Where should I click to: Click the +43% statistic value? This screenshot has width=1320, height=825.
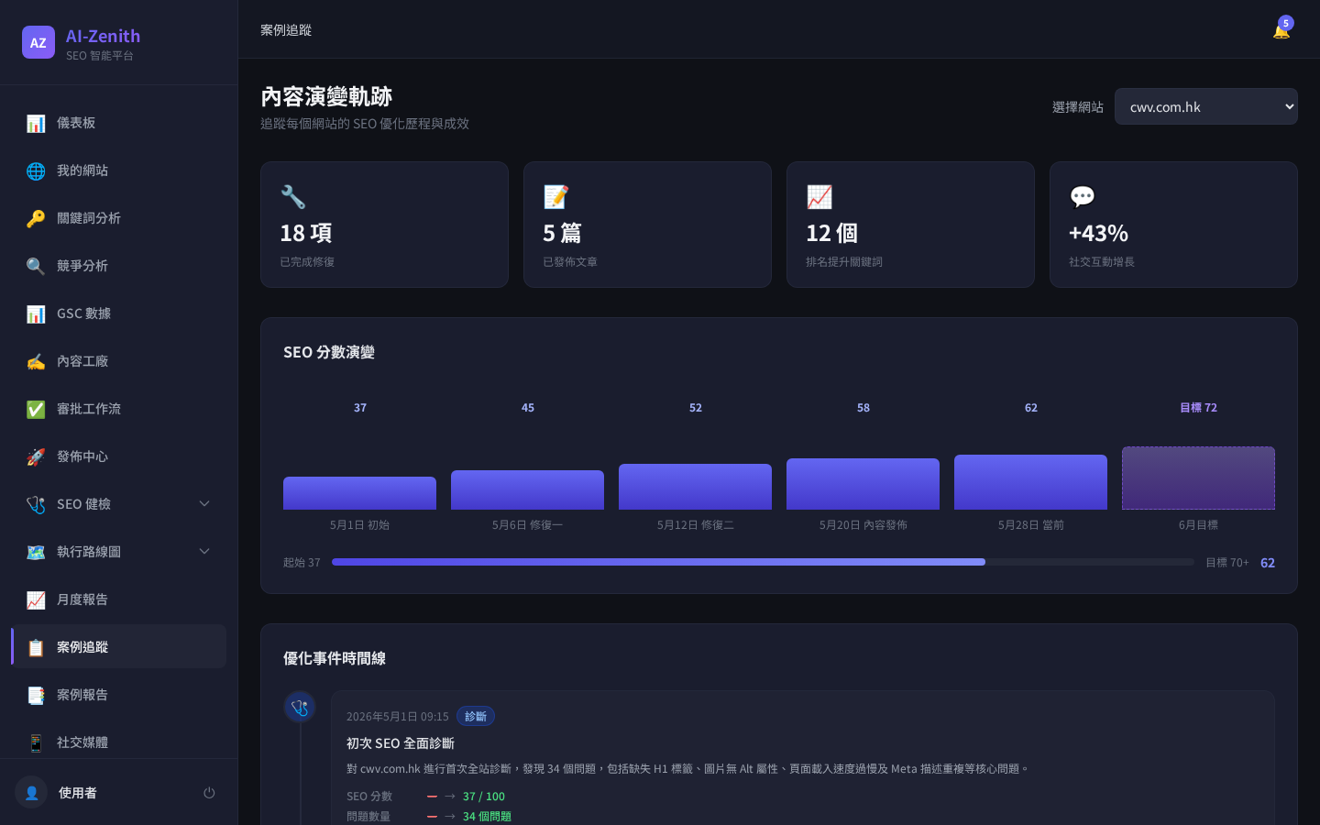pos(1098,233)
